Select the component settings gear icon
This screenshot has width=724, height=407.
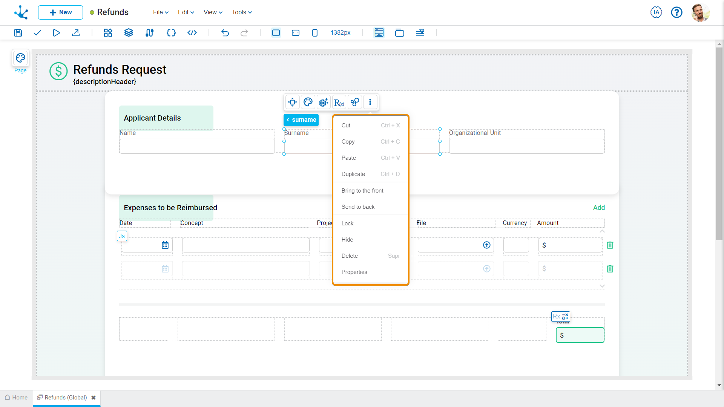[x=323, y=102]
